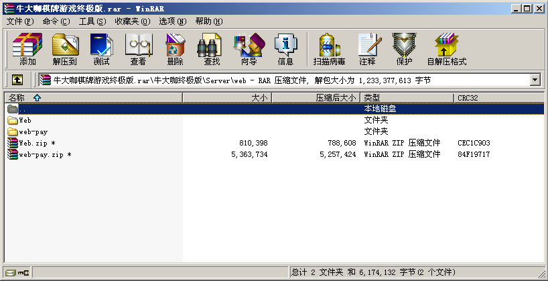Click the 添加 (Add) toolbar icon
The height and width of the screenshot is (281, 548).
click(27, 49)
